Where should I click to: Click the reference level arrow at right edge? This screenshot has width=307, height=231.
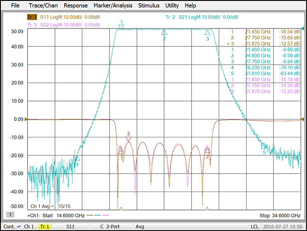[x=302, y=119]
